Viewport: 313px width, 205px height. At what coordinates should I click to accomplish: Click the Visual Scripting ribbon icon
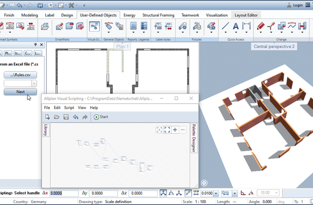pos(94,27)
